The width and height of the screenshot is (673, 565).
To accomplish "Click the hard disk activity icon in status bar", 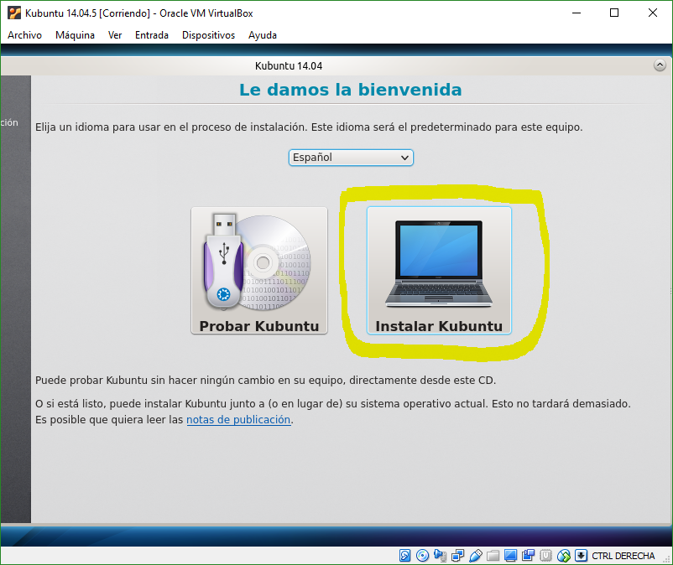I will tap(404, 556).
